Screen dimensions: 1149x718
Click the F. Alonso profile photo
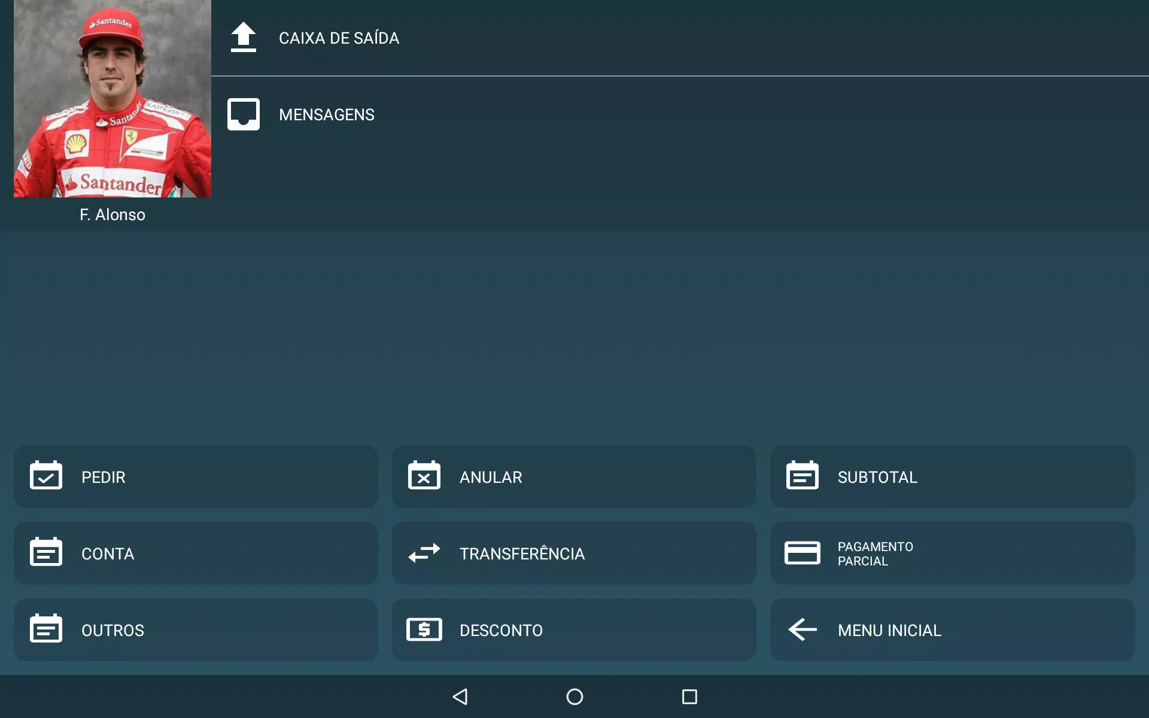[113, 99]
